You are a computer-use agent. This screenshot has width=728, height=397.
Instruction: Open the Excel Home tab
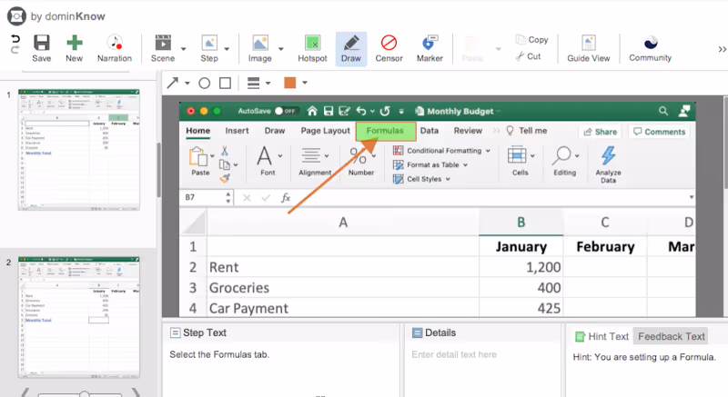click(197, 131)
